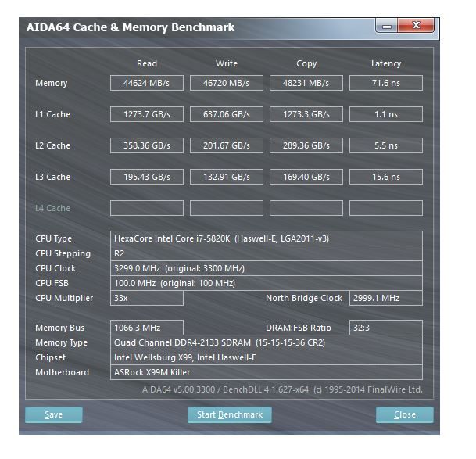
Task: Click the Write column header
Action: pyautogui.click(x=227, y=63)
